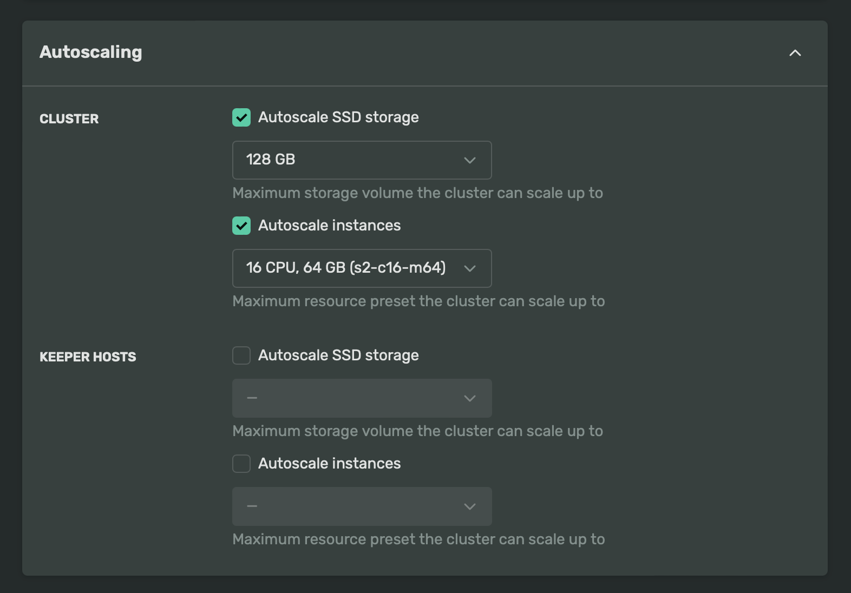The image size is (851, 593).
Task: Open the 128 GB storage dropdown
Action: point(362,160)
